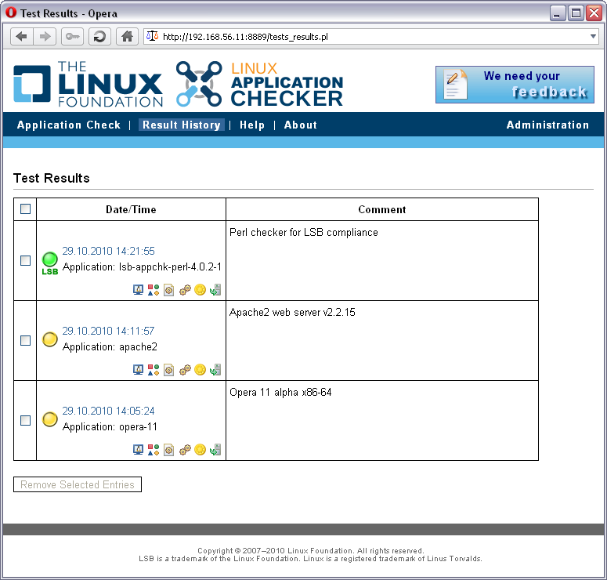This screenshot has height=580, width=607.
Task: Check the box for lsb-appchk-perl-4.0.2-1 entry
Action: click(x=26, y=260)
